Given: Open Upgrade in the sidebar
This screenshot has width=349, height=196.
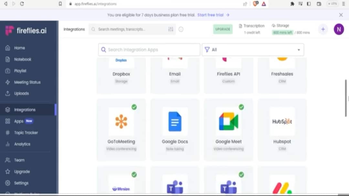Looking at the screenshot, I should click(22, 172).
